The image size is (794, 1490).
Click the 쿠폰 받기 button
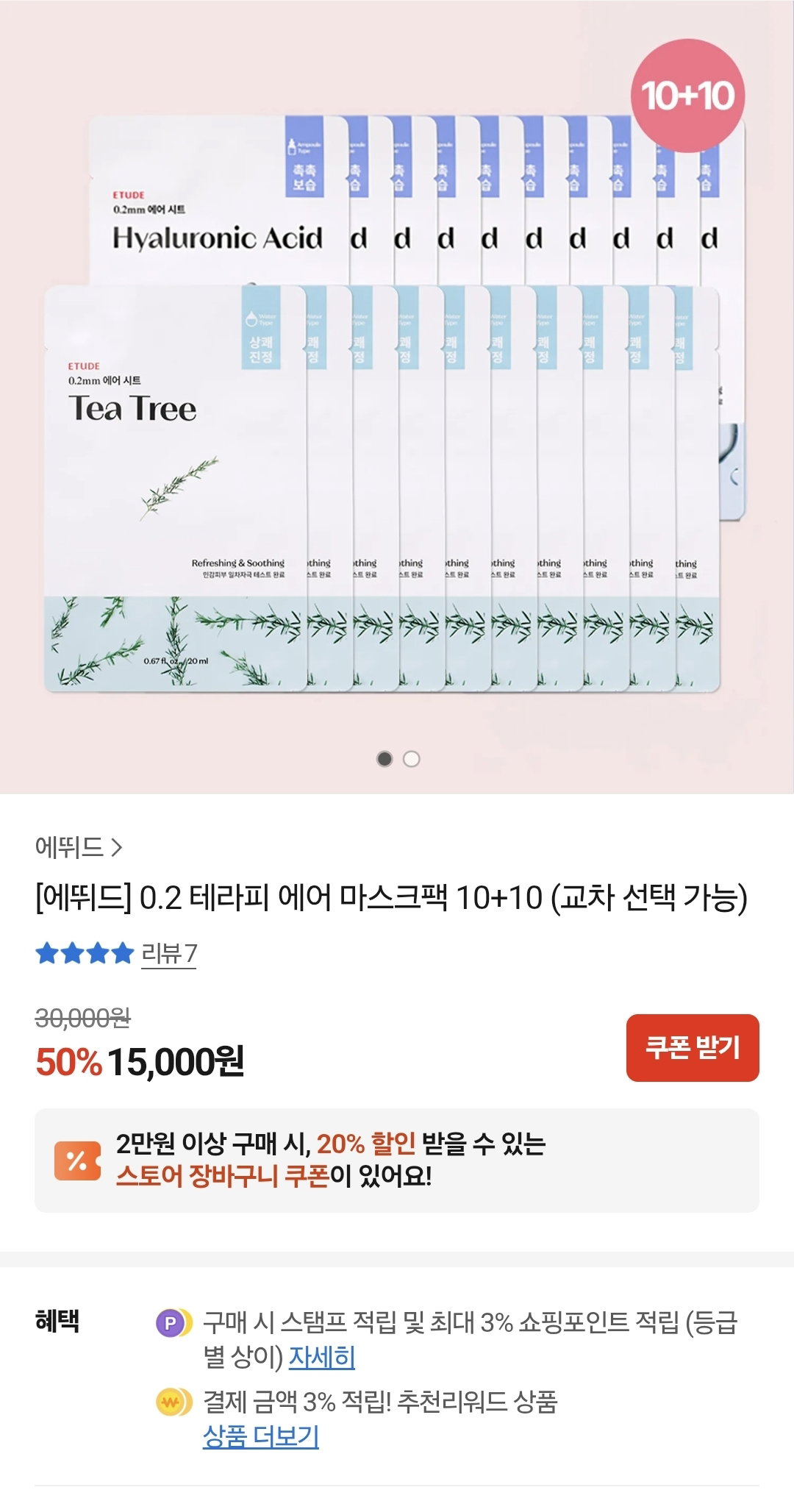693,1047
